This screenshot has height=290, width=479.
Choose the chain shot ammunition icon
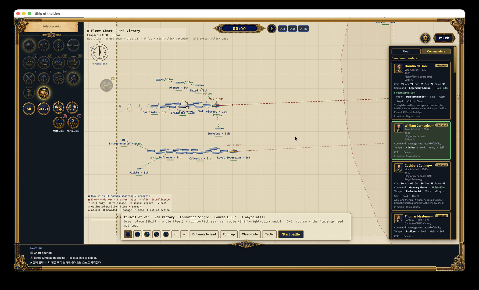click(44, 45)
